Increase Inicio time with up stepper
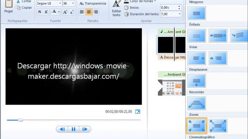The height and width of the screenshot is (139, 248). (179, 6)
